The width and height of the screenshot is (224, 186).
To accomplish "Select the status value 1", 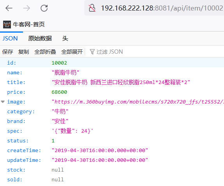I will 53,141.
